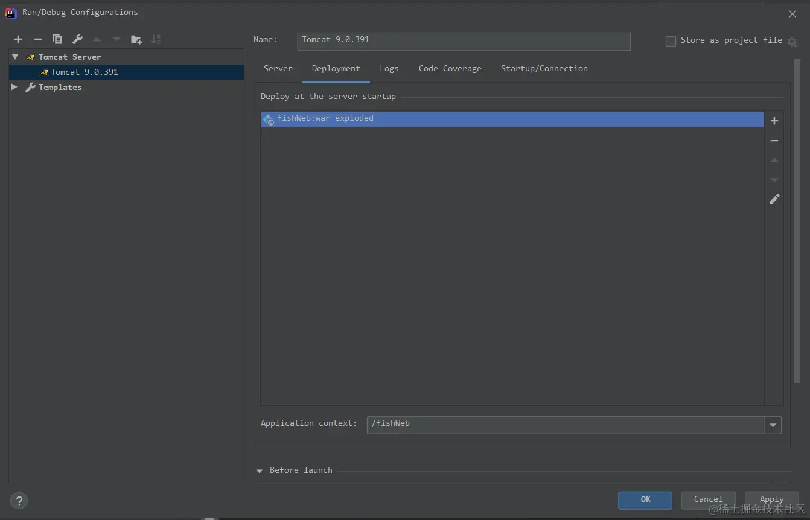This screenshot has height=520, width=810.
Task: Select the Tomcat 9.0.391 configuration in tree
Action: (126, 72)
